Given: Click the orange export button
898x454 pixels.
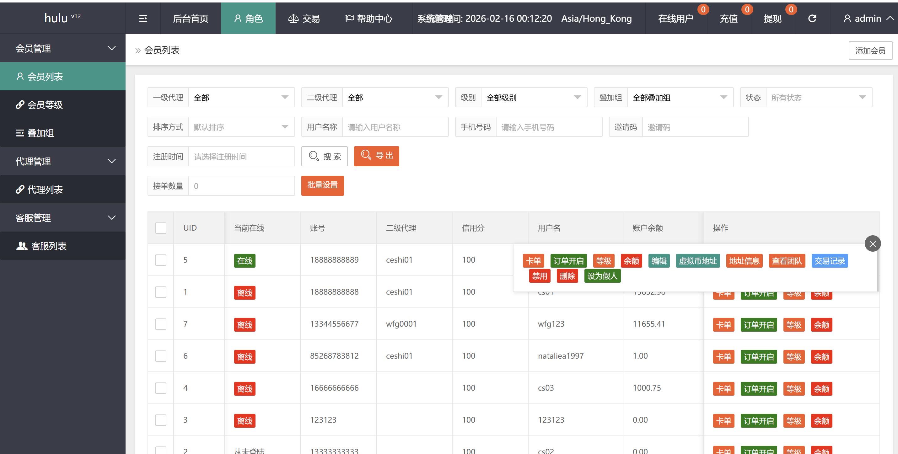Looking at the screenshot, I should click(x=376, y=156).
